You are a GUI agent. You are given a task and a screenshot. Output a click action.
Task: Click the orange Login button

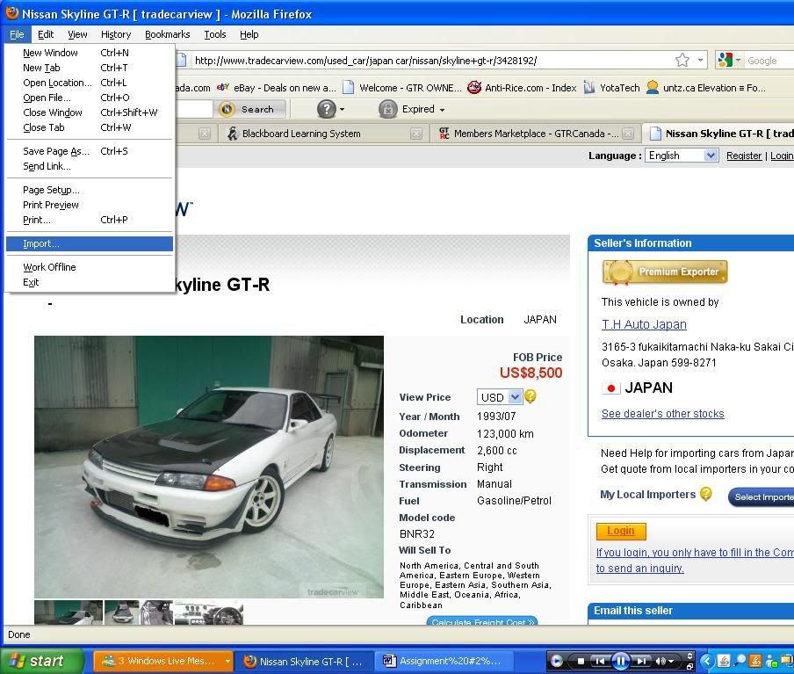pyautogui.click(x=621, y=531)
